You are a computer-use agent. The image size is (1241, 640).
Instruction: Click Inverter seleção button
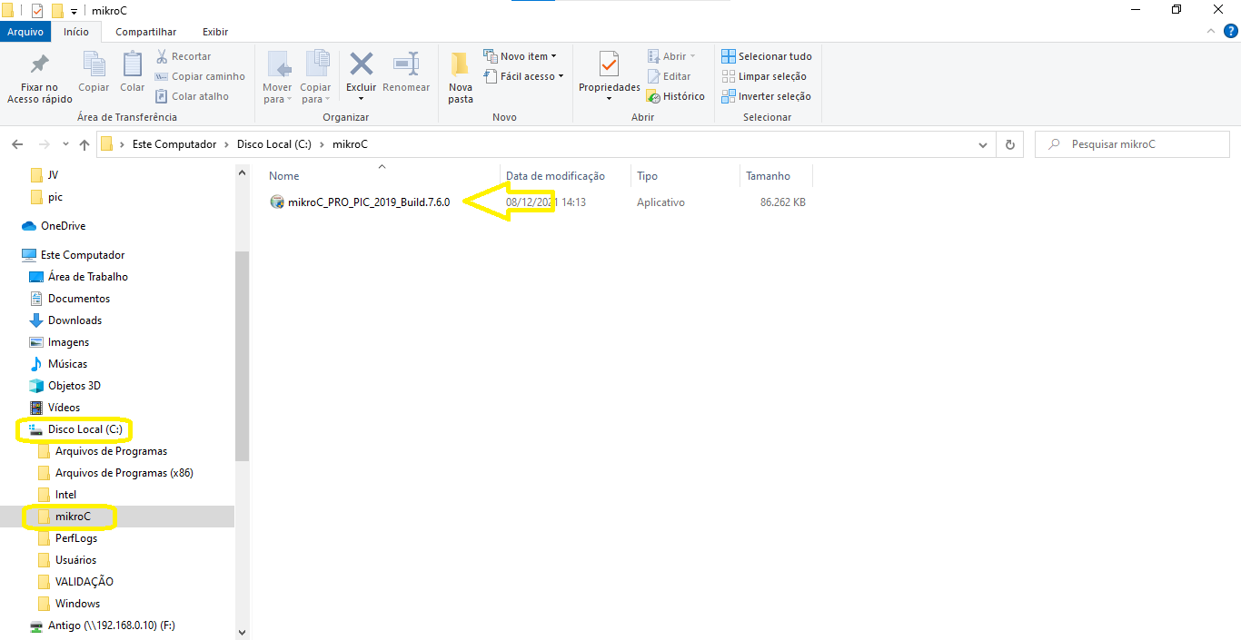(x=766, y=96)
